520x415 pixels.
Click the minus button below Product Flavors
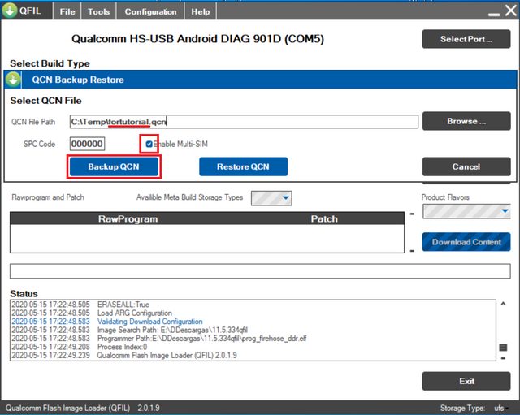point(412,214)
